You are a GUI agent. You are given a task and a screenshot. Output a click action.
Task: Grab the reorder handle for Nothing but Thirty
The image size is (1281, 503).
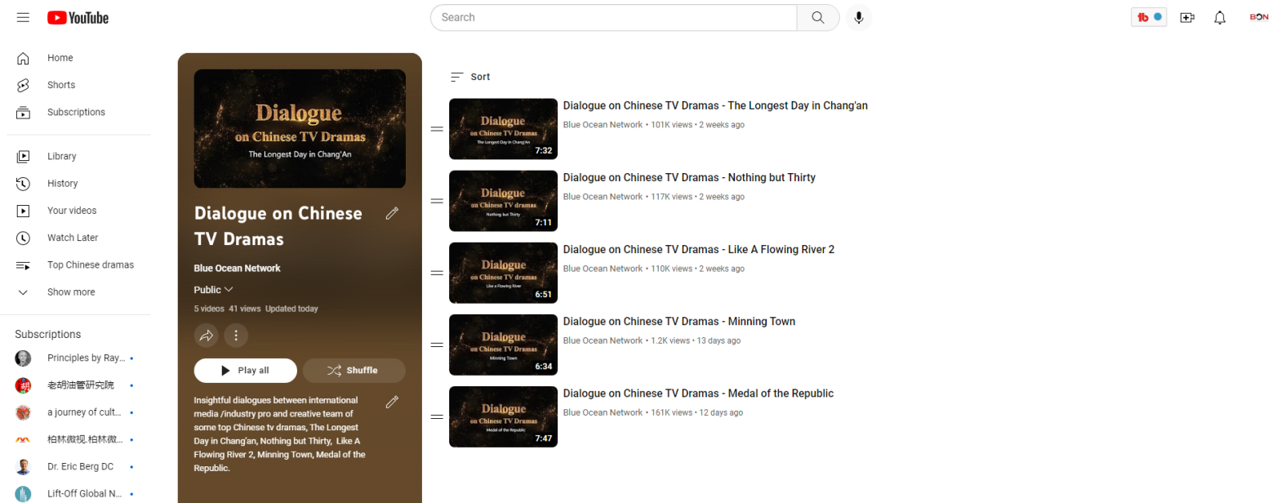click(437, 201)
